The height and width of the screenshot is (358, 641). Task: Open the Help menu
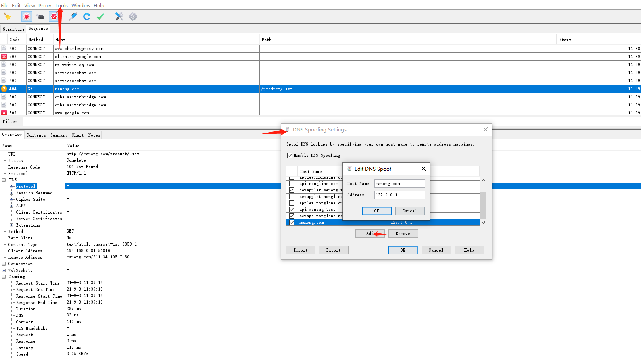coord(99,6)
